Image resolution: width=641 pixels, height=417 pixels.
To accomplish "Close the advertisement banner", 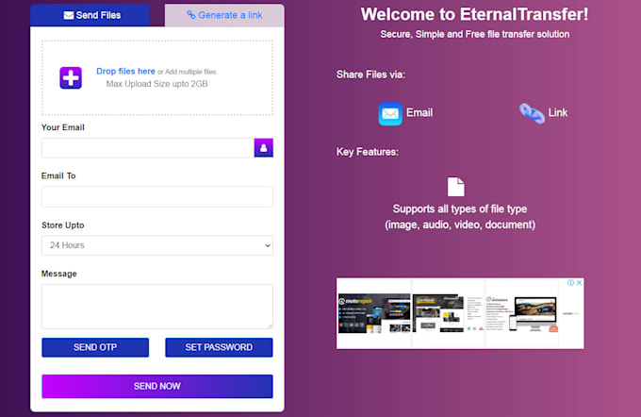I will click(x=580, y=283).
